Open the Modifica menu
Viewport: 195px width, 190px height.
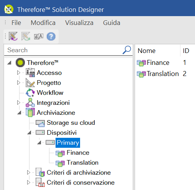(x=43, y=23)
